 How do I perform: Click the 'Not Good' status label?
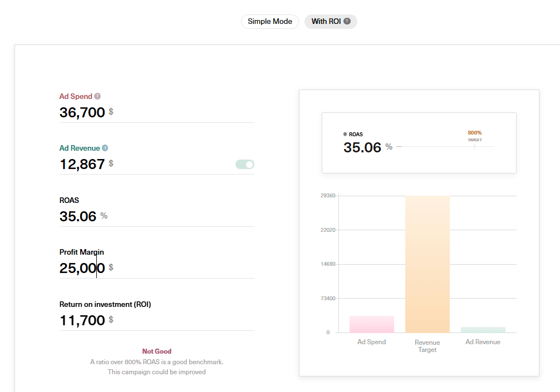[x=156, y=351]
